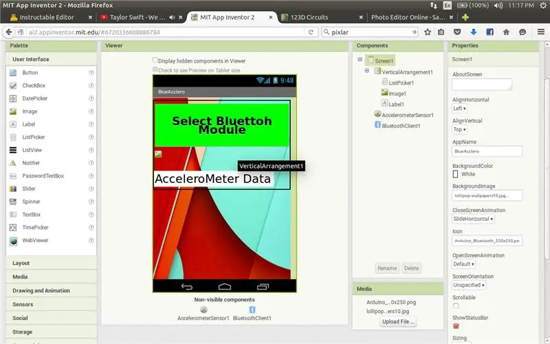This screenshot has width=550, height=344.
Task: Select AccelerometerSensor1 under Non-visible components
Action: click(203, 314)
